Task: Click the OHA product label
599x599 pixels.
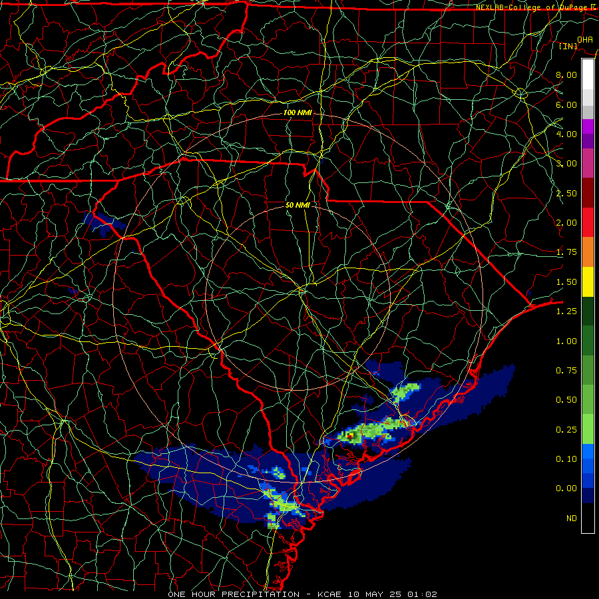Action: pos(585,39)
